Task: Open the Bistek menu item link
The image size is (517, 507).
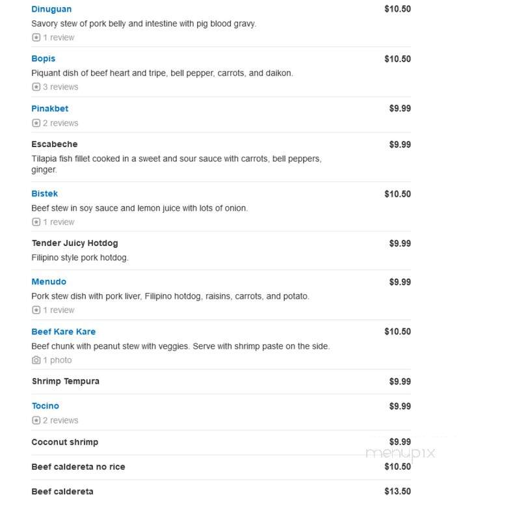Action: coord(44,194)
